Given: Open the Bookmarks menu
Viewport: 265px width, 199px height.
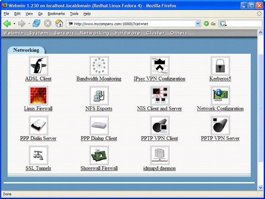Looking at the screenshot, I should click(x=56, y=13).
